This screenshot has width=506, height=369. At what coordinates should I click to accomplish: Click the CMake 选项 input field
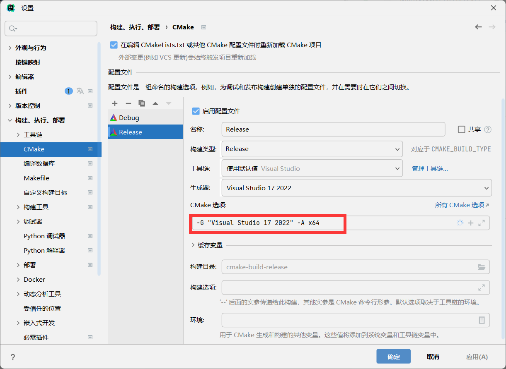tap(341, 223)
